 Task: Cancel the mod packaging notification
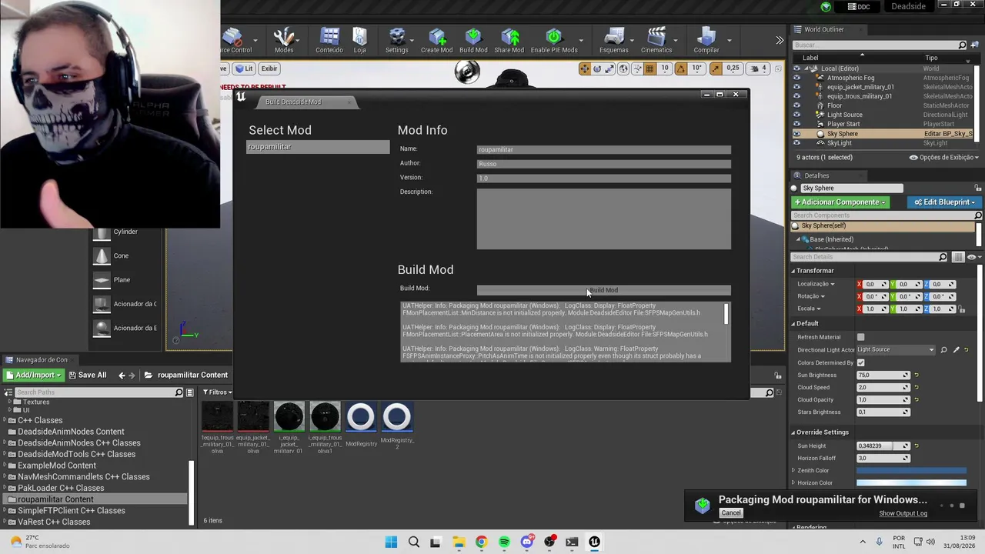[731, 513]
